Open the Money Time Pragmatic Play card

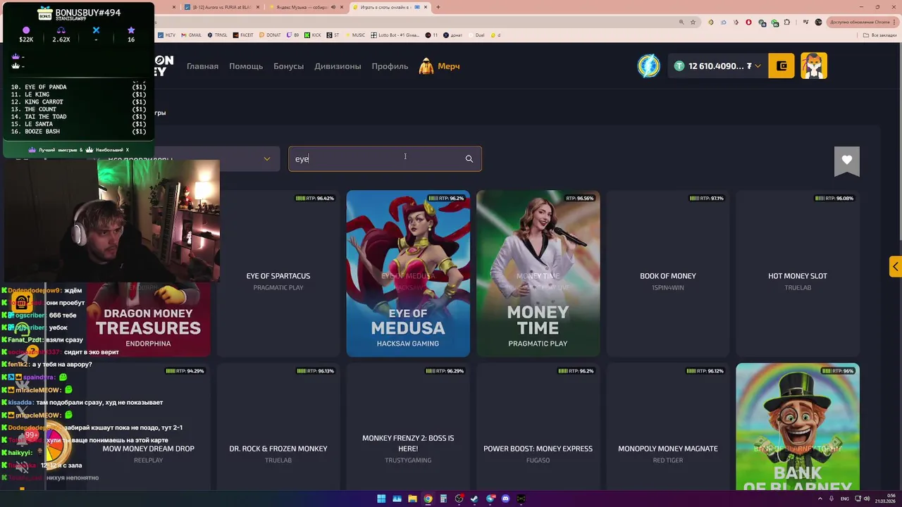pos(538,274)
